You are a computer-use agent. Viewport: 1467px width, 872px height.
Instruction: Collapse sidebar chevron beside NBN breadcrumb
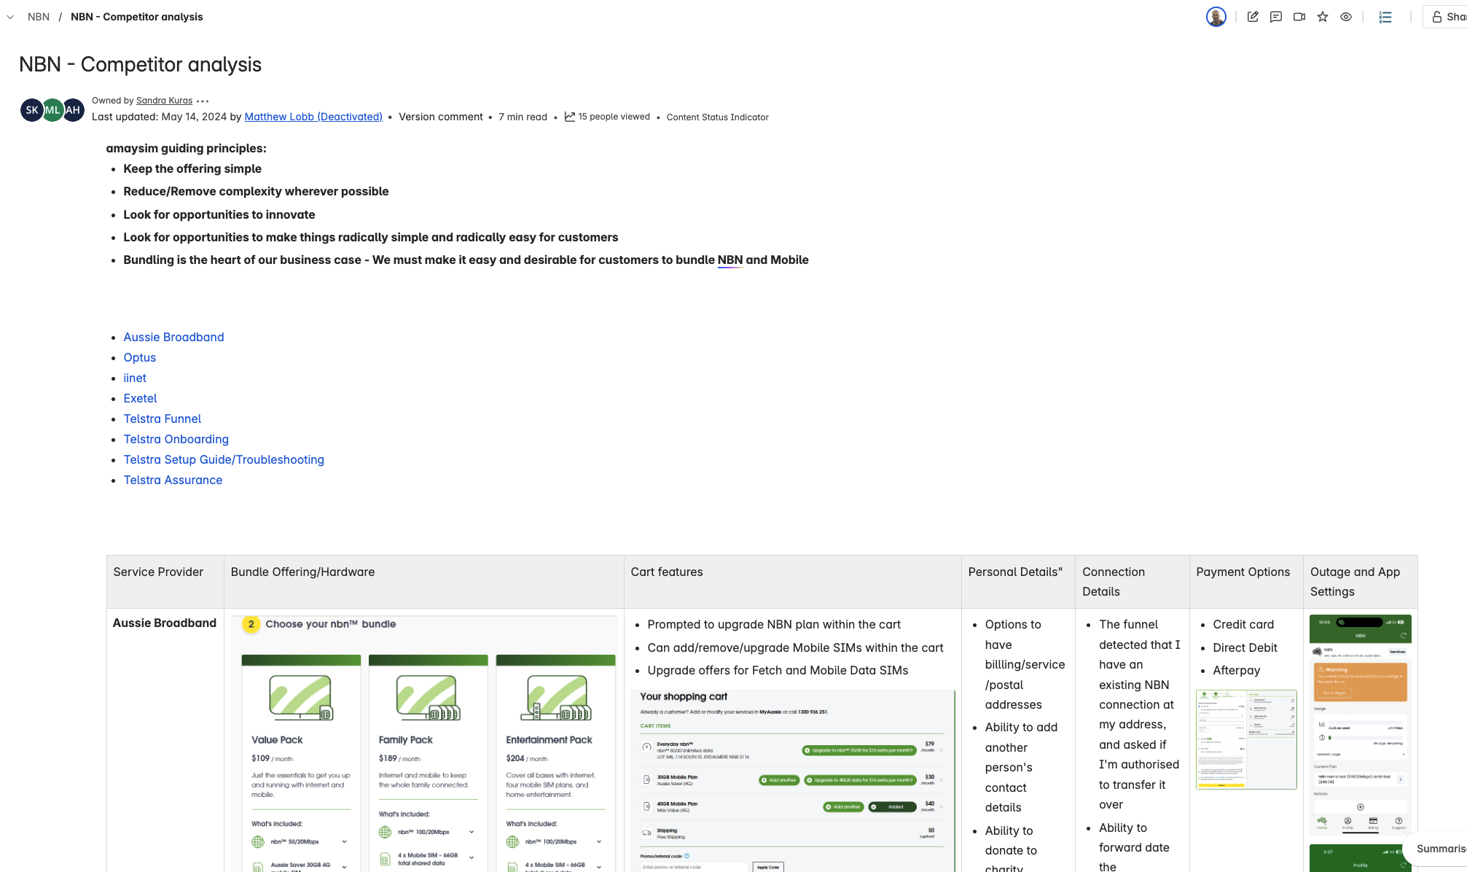click(x=10, y=17)
